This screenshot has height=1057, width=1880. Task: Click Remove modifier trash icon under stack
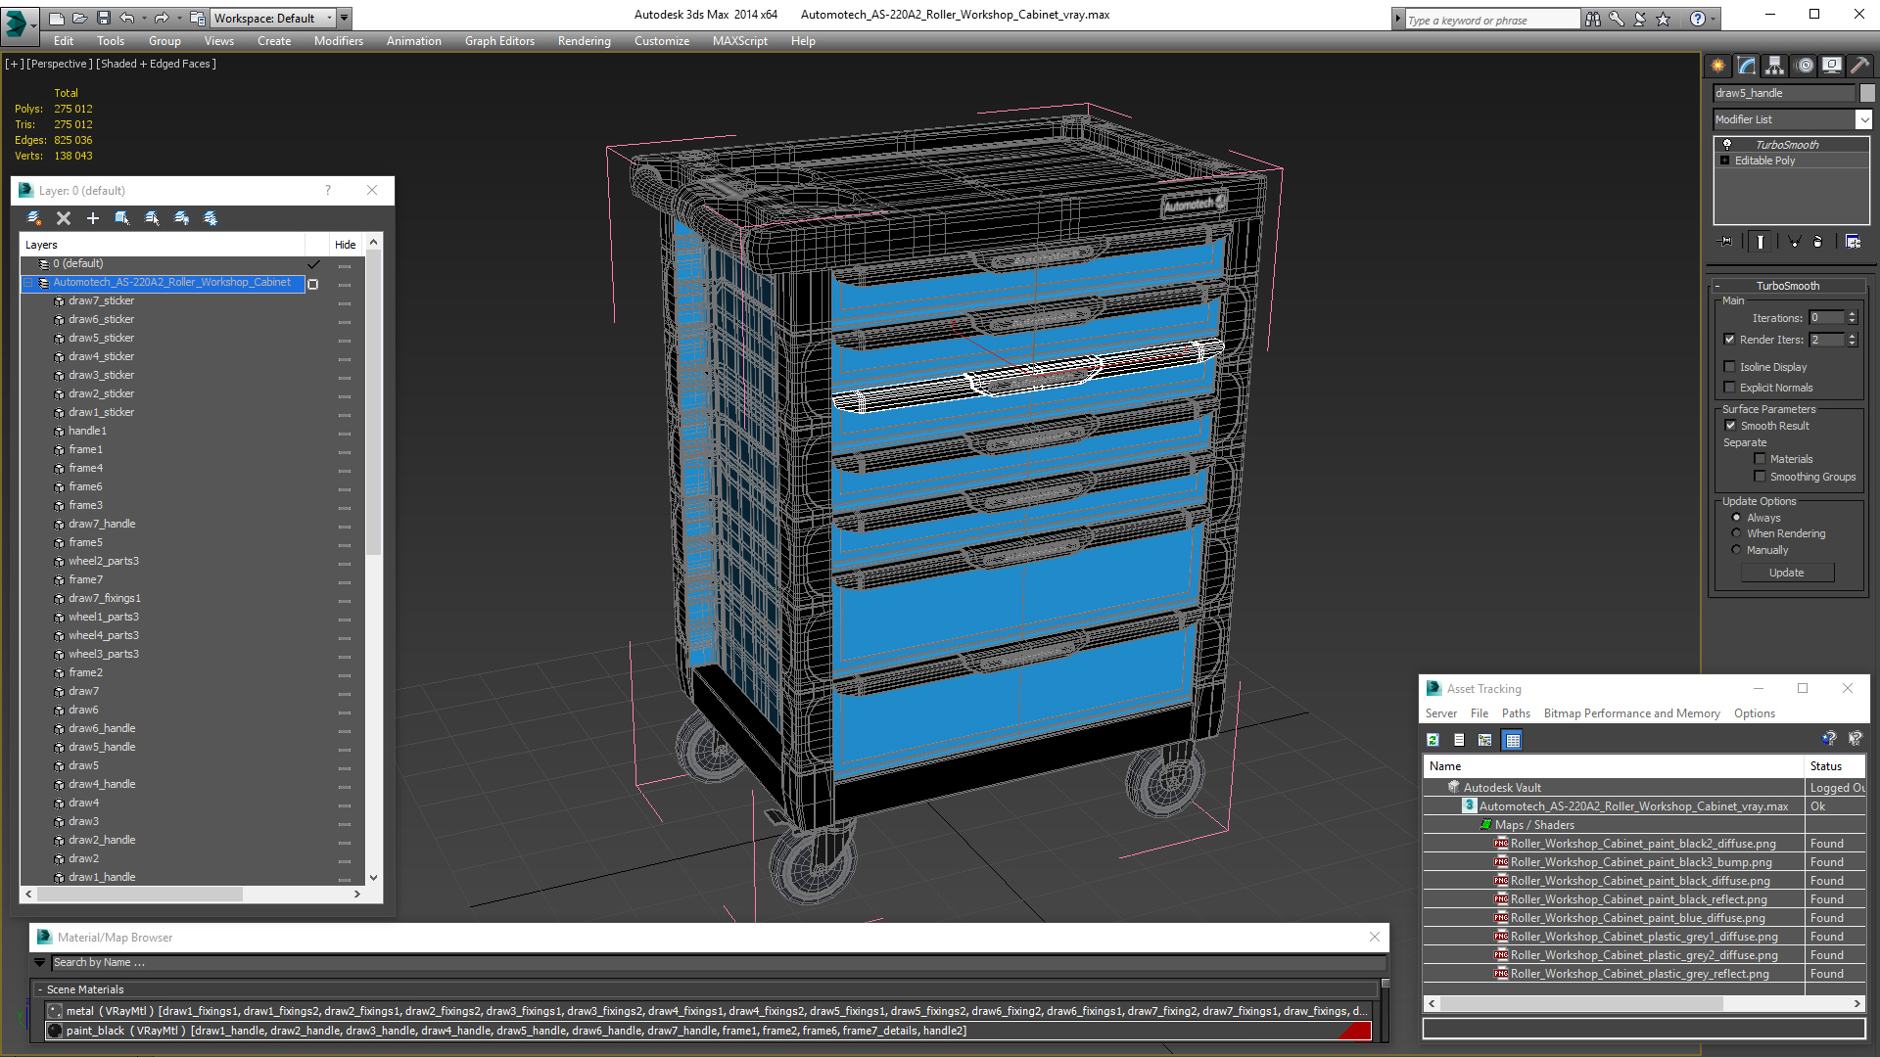(x=1818, y=242)
